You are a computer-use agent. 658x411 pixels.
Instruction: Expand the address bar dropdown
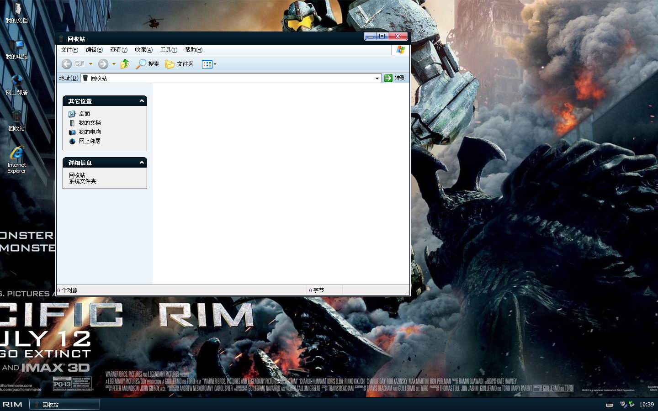[377, 78]
